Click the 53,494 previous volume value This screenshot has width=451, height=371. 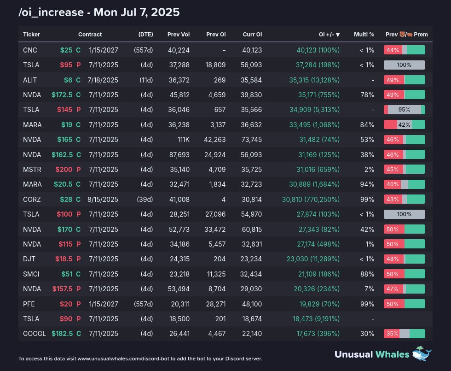[x=179, y=289]
